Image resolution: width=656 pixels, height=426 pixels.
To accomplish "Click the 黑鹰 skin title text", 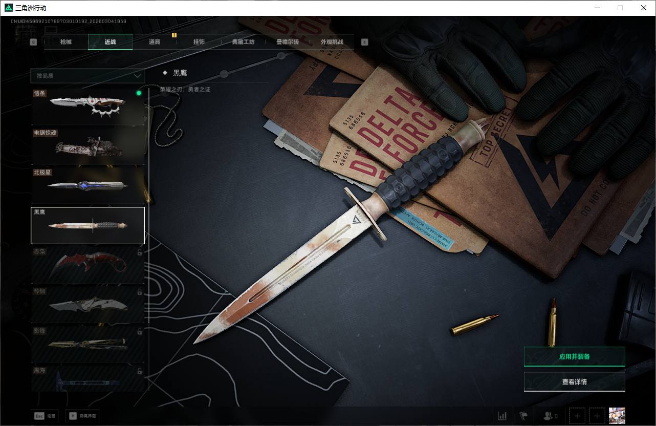I will 180,73.
